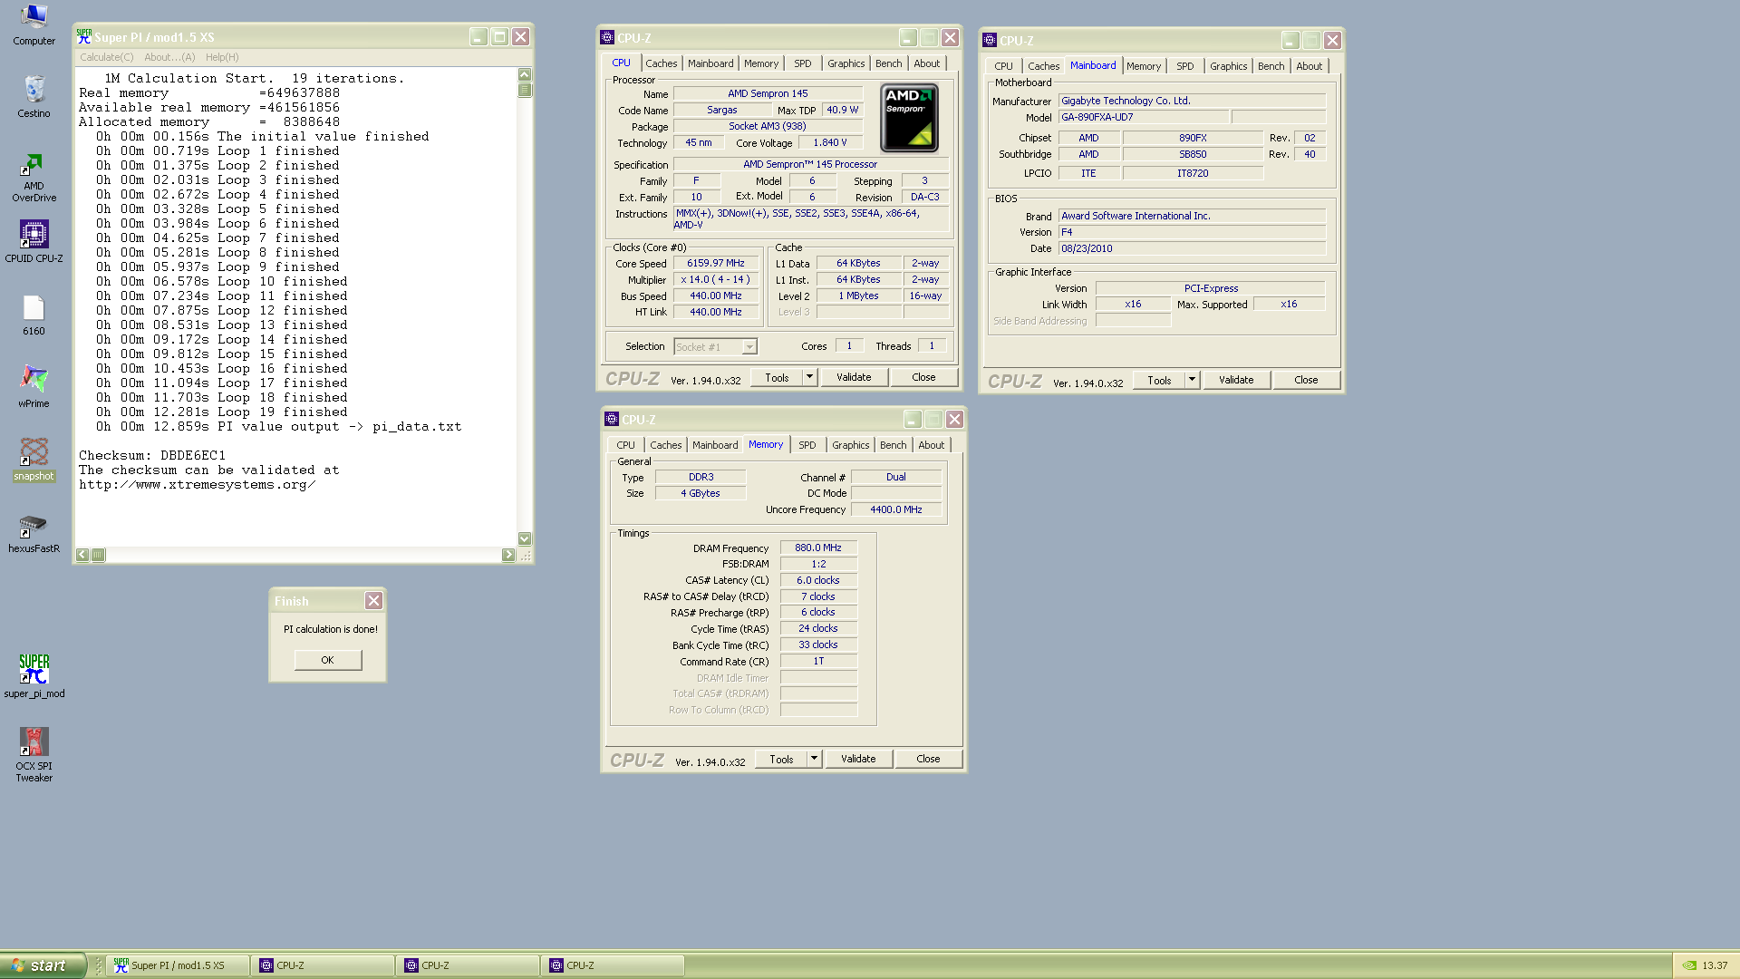The width and height of the screenshot is (1740, 979).
Task: Click CPU-Z CPU window title bar icon
Action: click(607, 38)
